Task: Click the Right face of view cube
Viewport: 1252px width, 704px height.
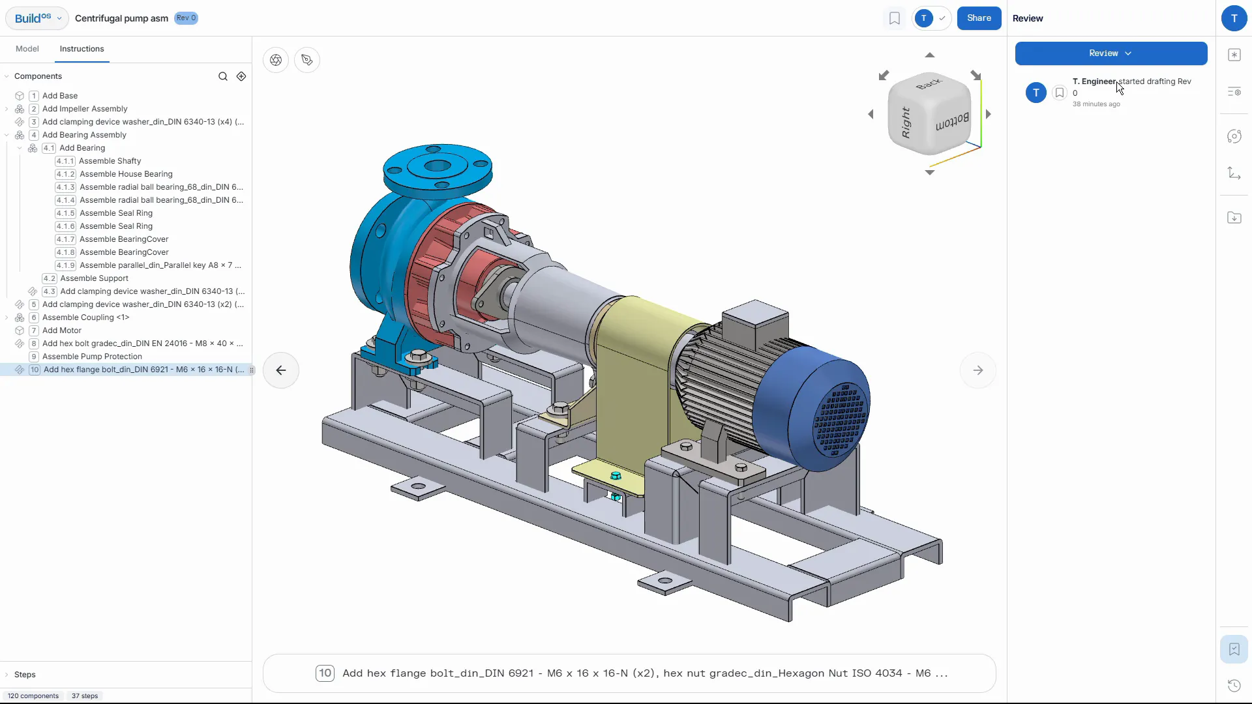Action: pyautogui.click(x=906, y=123)
